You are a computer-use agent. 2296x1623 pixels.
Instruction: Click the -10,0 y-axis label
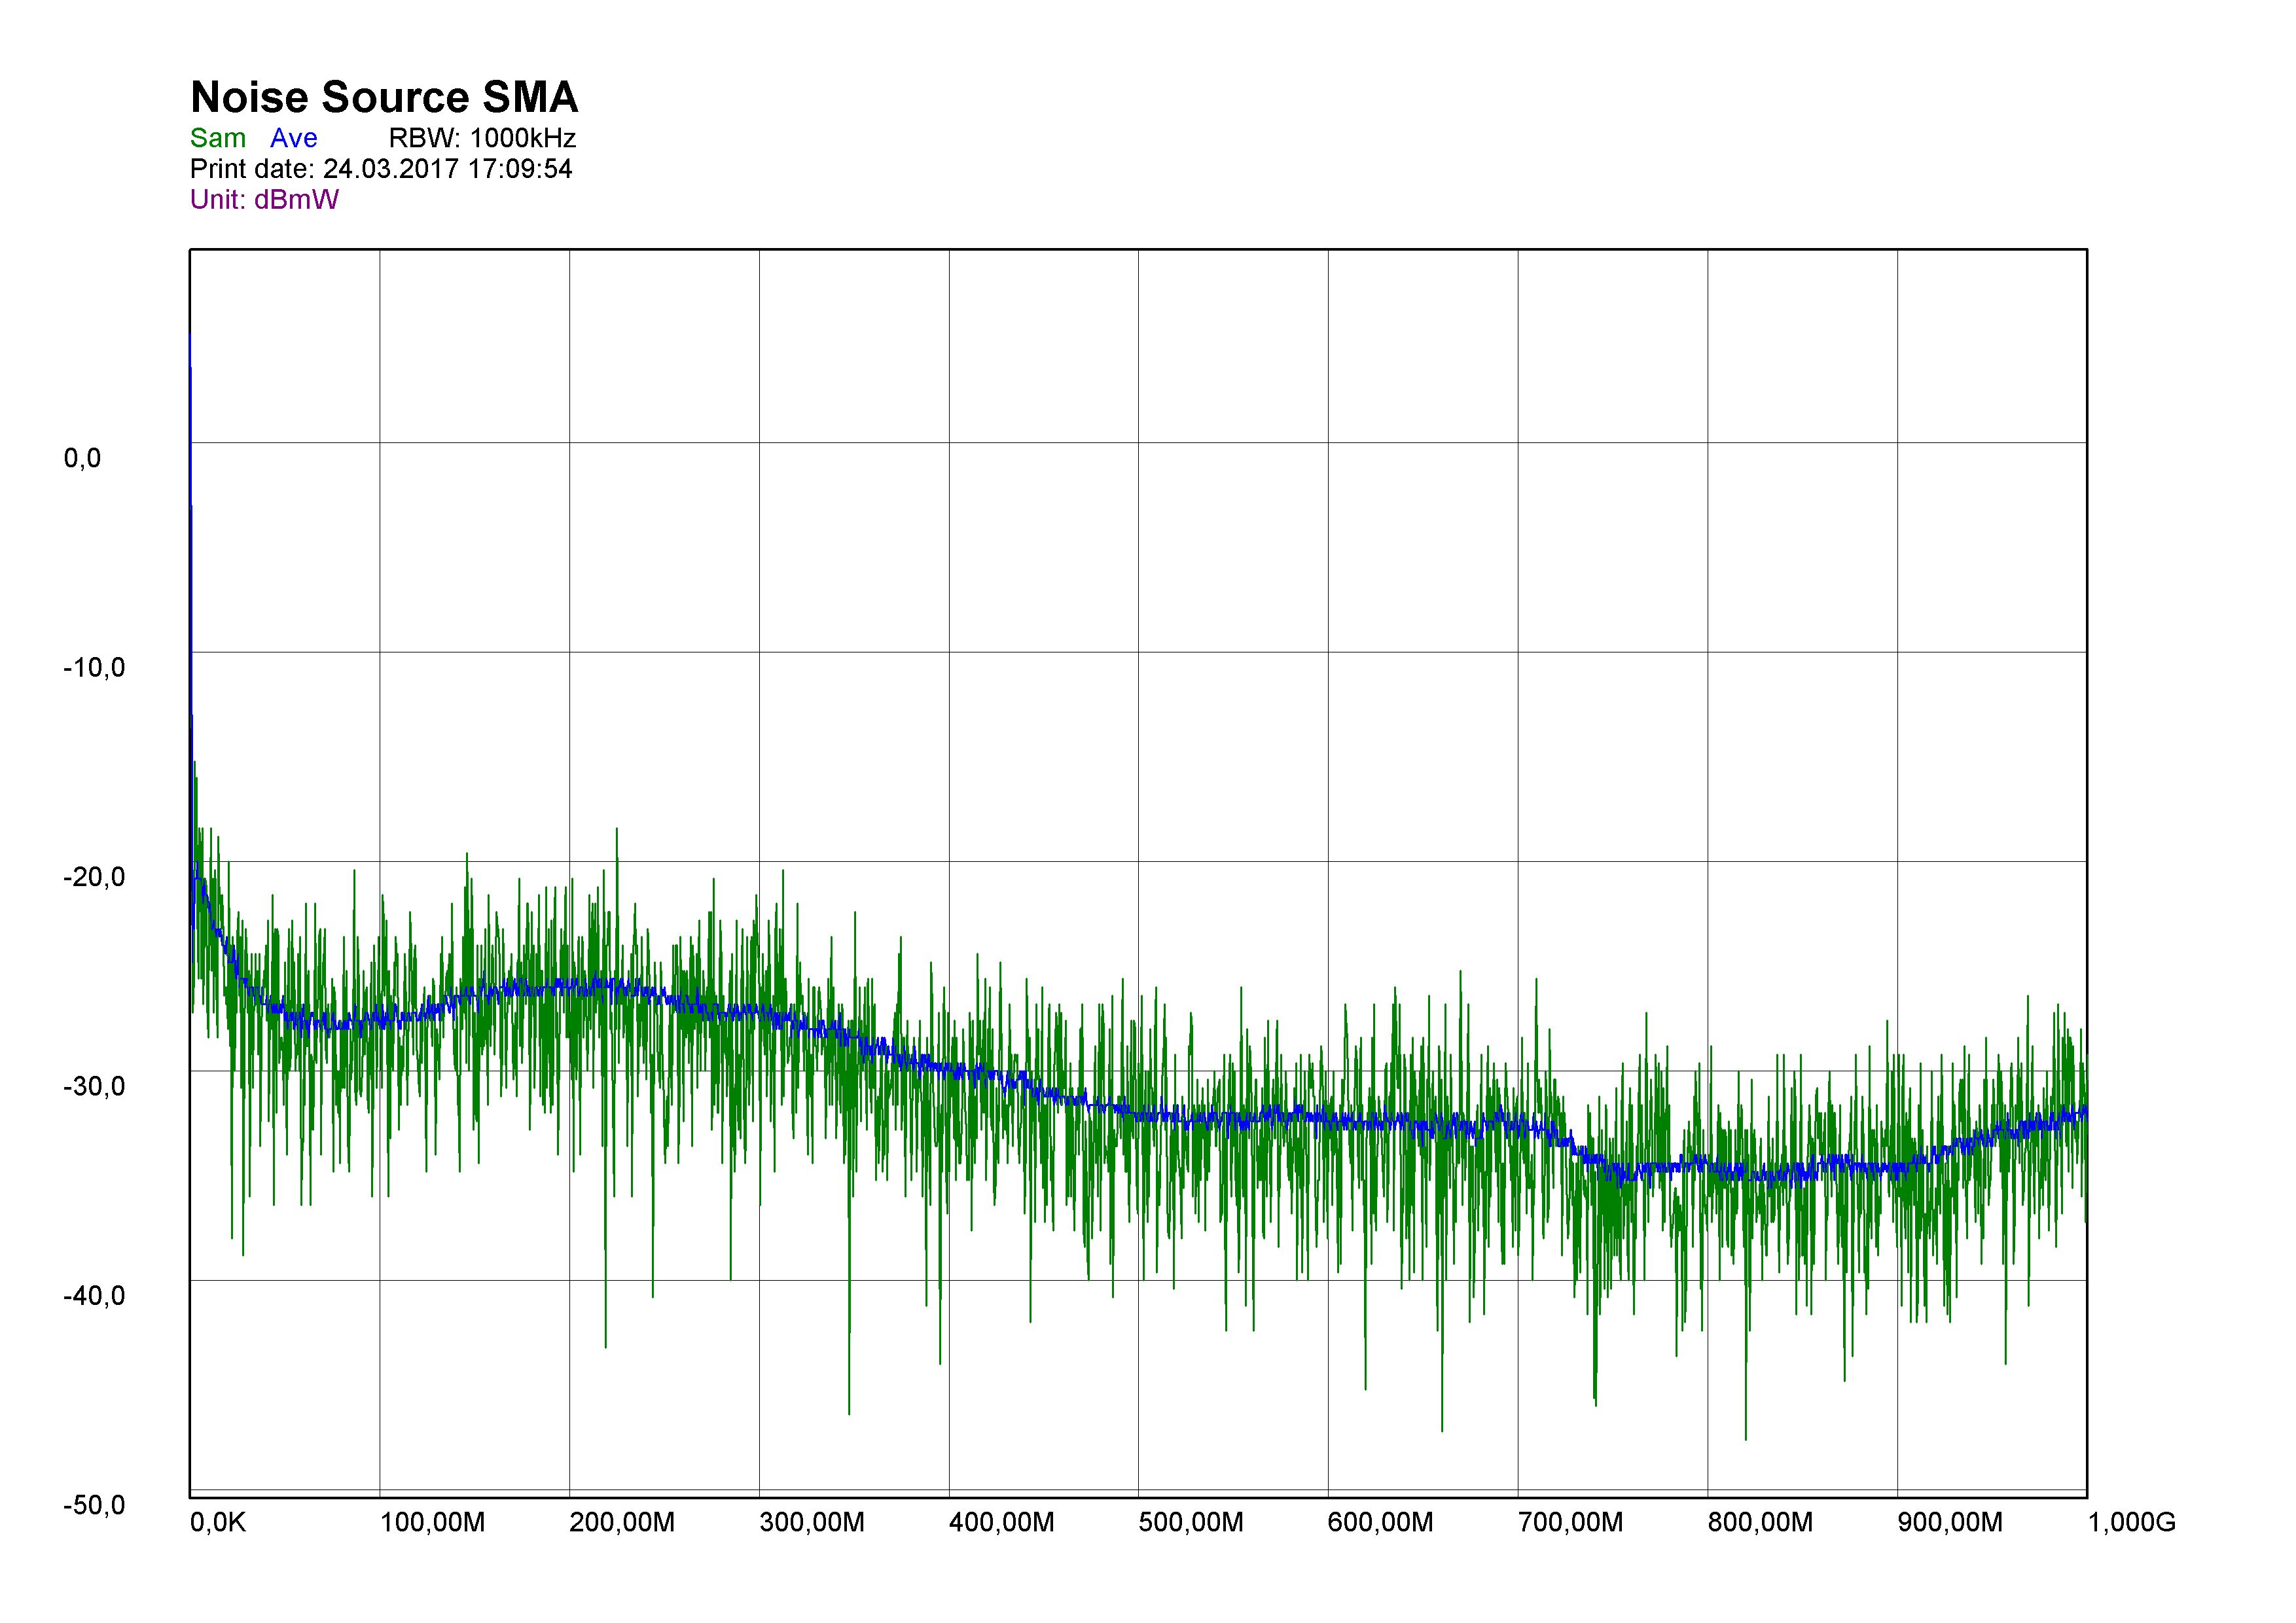(94, 667)
